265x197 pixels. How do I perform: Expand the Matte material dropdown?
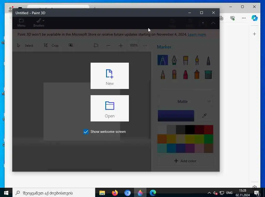coord(185,102)
